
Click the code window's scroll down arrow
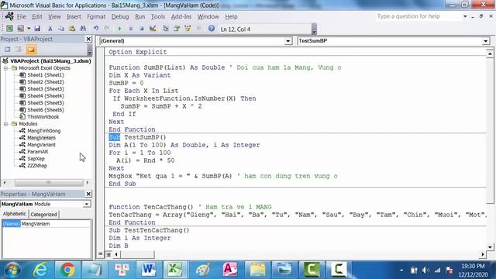click(x=490, y=247)
